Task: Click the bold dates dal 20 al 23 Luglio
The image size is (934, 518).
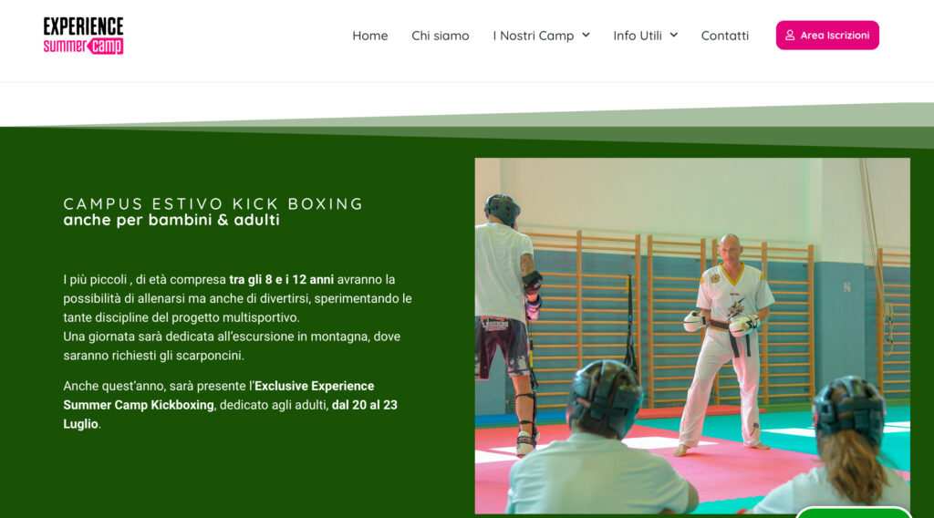Action: tap(230, 414)
